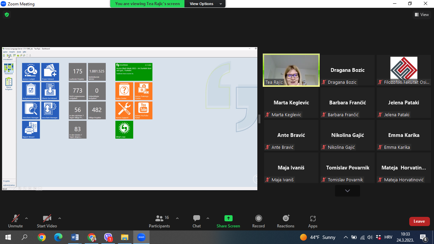The image size is (434, 244).
Task: Open the View Options dropdown
Action: [205, 4]
